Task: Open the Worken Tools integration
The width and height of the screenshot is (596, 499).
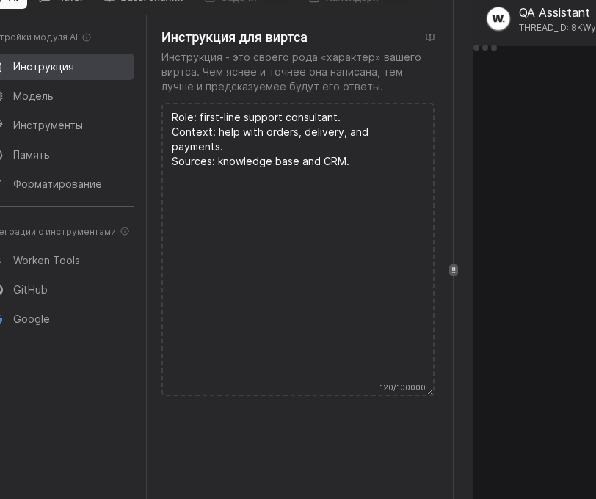Action: (46, 261)
